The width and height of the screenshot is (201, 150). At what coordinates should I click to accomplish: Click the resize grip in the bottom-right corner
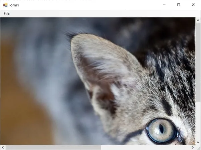click(198, 147)
